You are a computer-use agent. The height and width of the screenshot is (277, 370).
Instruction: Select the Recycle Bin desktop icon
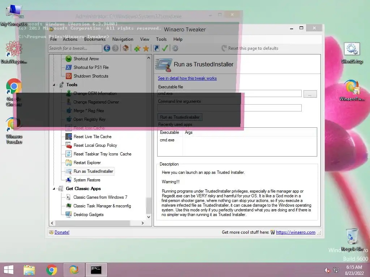(352, 239)
